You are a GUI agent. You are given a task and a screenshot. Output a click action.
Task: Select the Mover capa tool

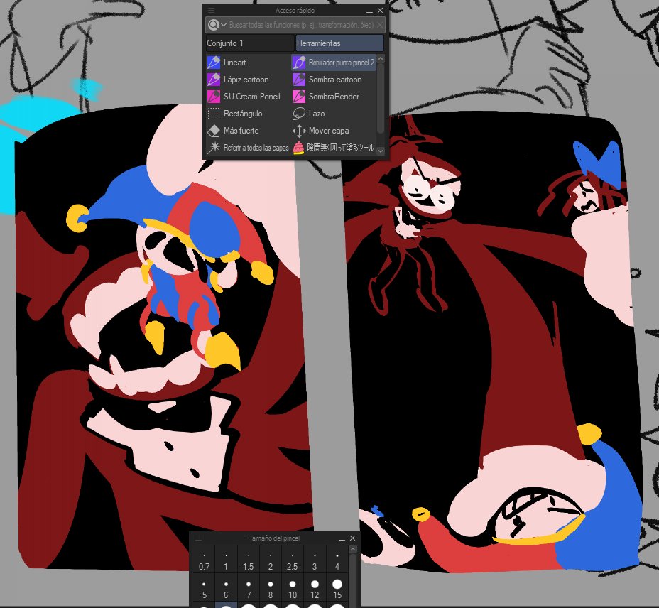click(334, 131)
